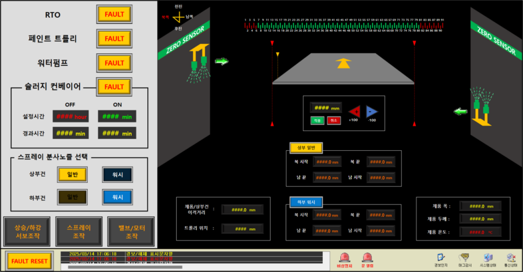Click the red +100 arrow icon
The height and width of the screenshot is (272, 523).
pyautogui.click(x=354, y=111)
